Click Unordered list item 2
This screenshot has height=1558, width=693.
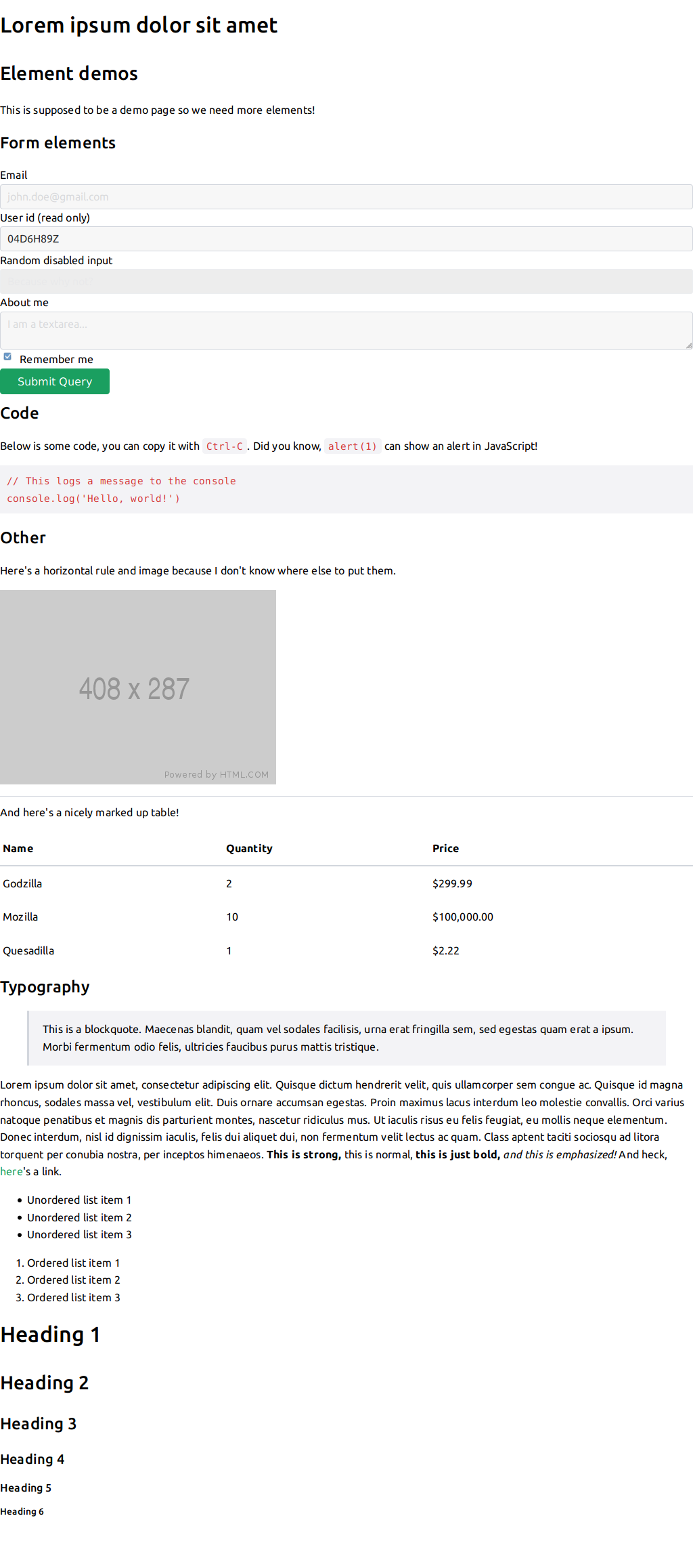coord(79,1217)
